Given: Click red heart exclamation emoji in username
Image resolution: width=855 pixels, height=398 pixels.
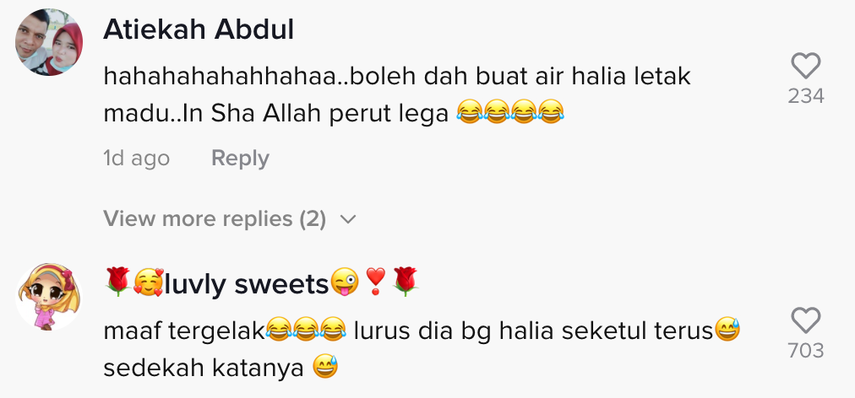Looking at the screenshot, I should point(376,282).
